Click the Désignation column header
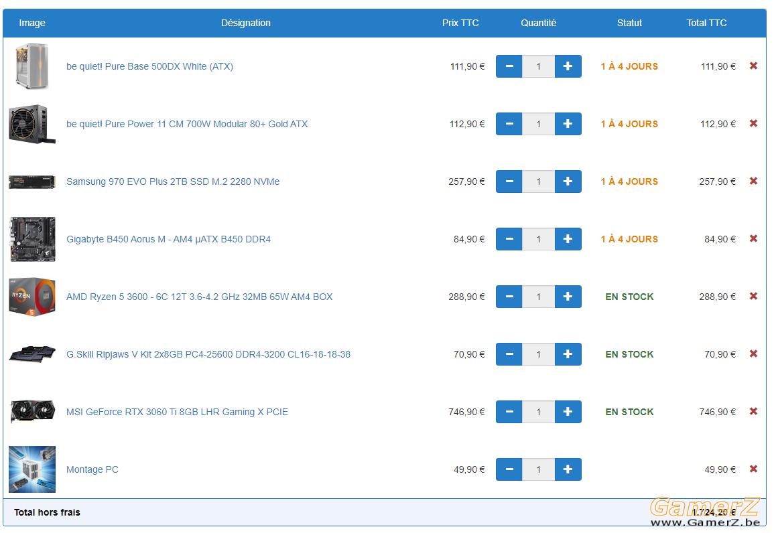 point(246,23)
